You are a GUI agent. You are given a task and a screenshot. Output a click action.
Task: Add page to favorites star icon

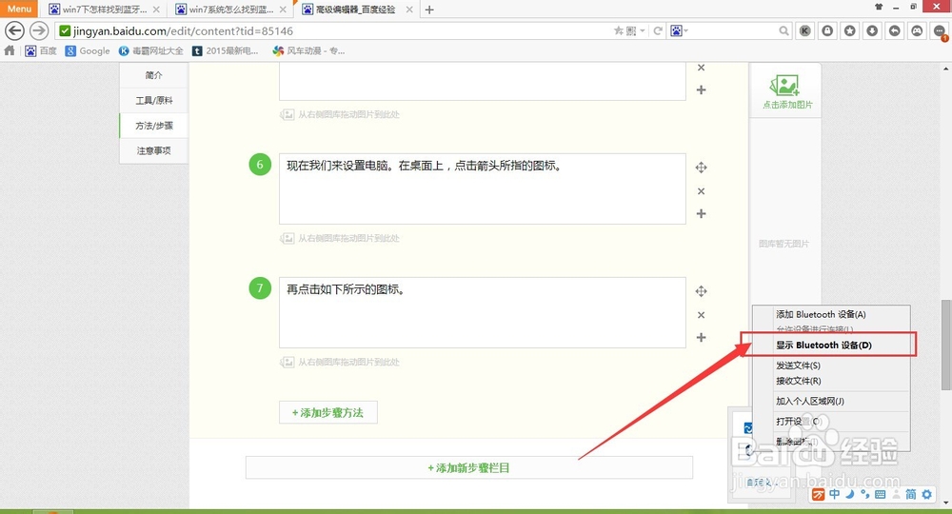pyautogui.click(x=619, y=30)
